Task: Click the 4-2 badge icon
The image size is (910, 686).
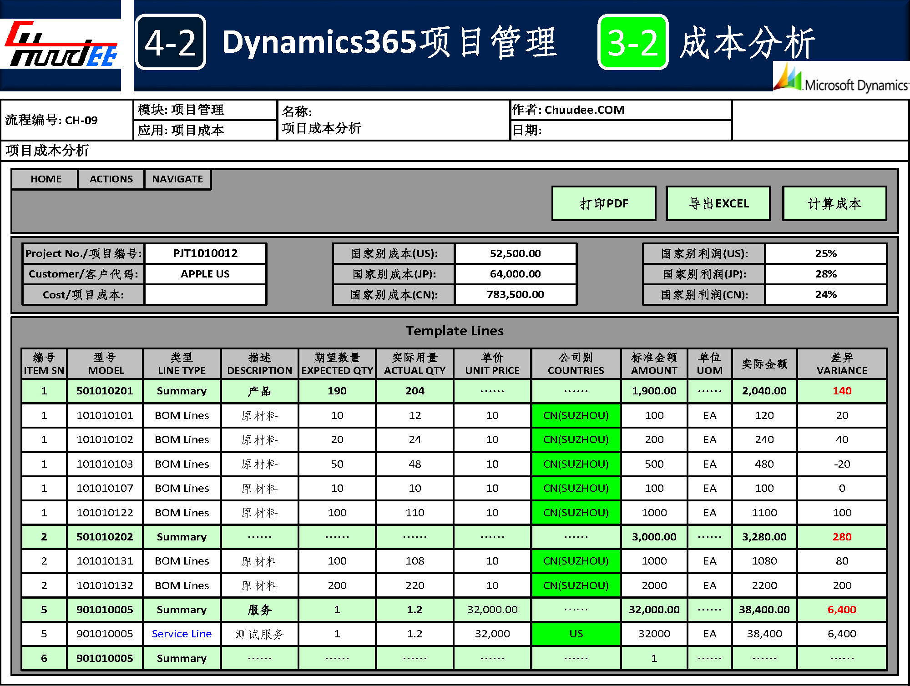Action: point(171,42)
